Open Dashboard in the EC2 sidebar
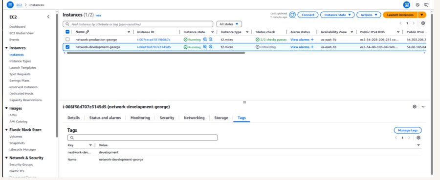This screenshot has height=180, width=440. coord(18,27)
